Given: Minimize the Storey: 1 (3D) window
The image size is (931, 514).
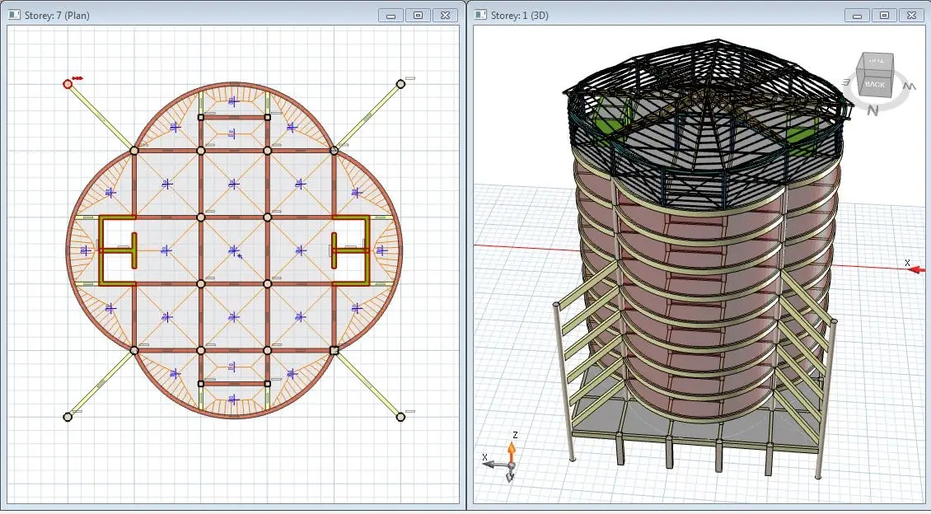Looking at the screenshot, I should click(857, 15).
